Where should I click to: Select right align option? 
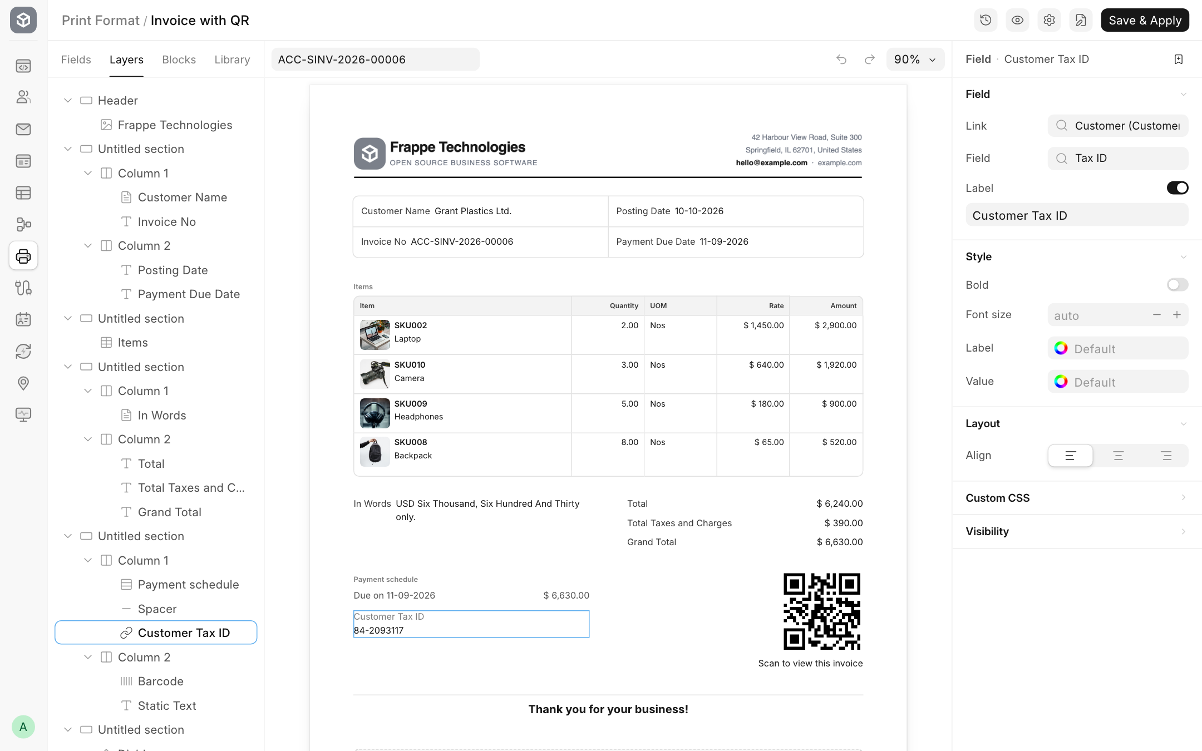click(x=1166, y=456)
